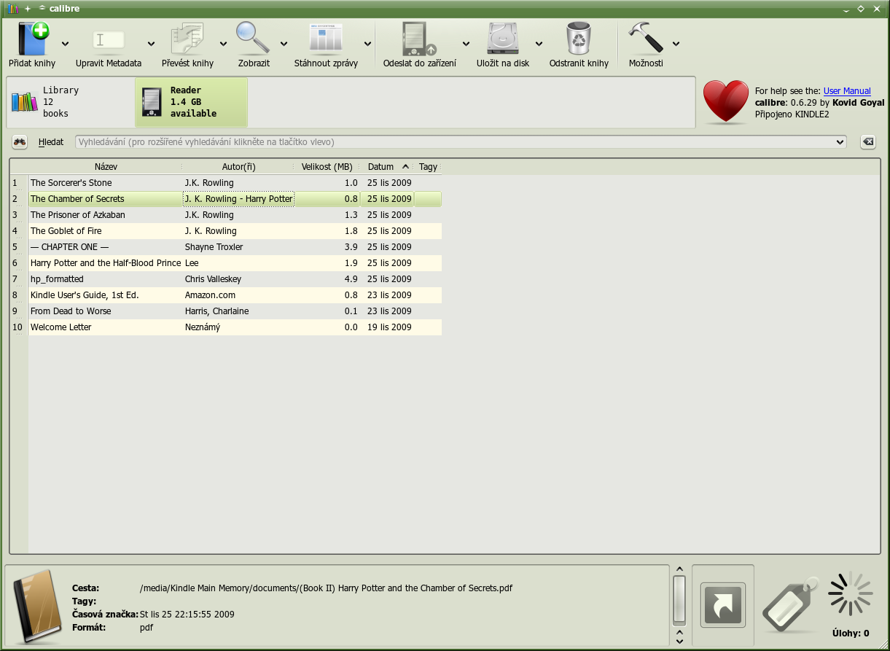Click author cell Amazon.com

pyautogui.click(x=238, y=295)
